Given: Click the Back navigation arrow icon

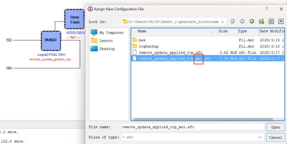Looking at the screenshot, I should click(x=232, y=22).
